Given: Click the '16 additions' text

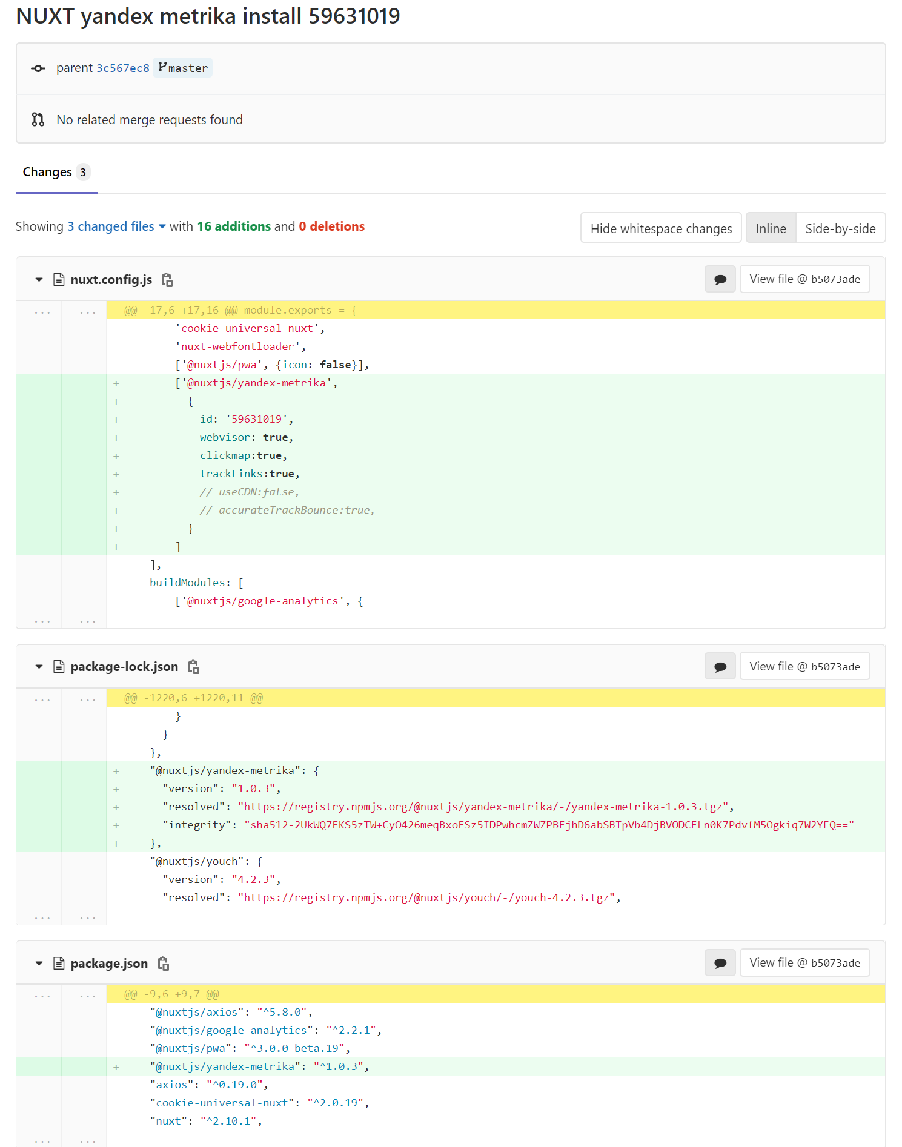Looking at the screenshot, I should [234, 226].
